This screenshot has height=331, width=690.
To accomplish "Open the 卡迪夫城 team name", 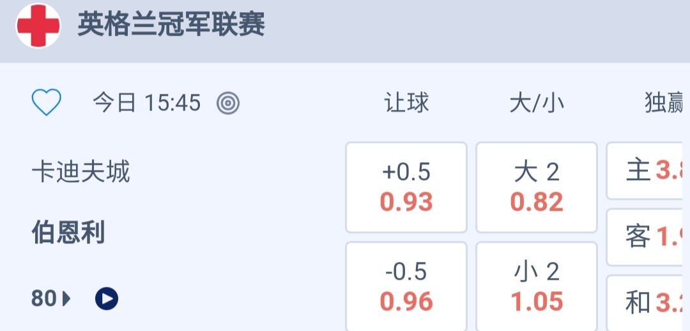I will [x=80, y=172].
